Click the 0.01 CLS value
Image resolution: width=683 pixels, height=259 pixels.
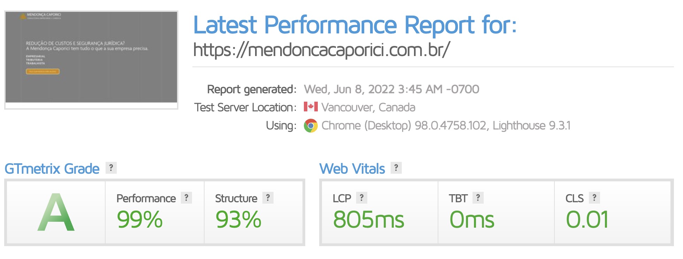[587, 220]
